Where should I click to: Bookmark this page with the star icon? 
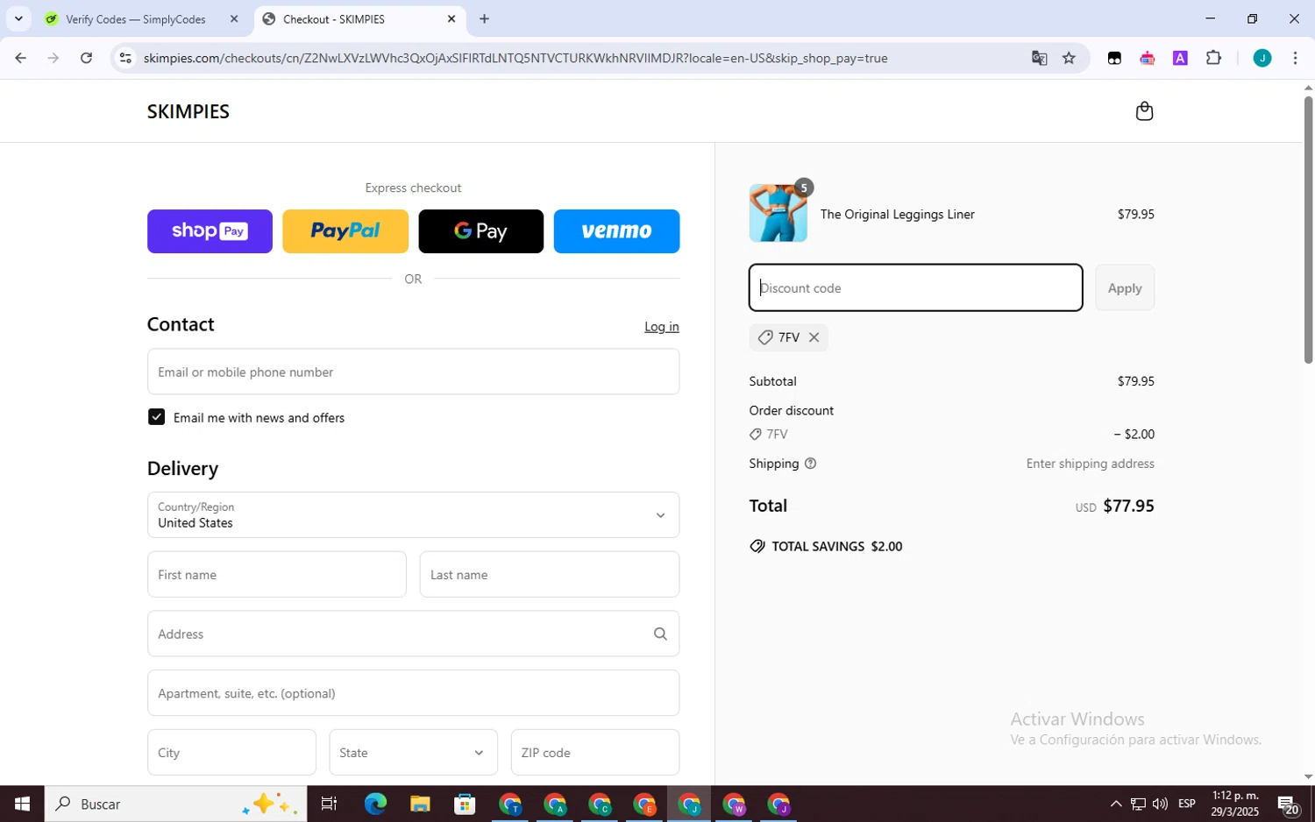coord(1069,58)
